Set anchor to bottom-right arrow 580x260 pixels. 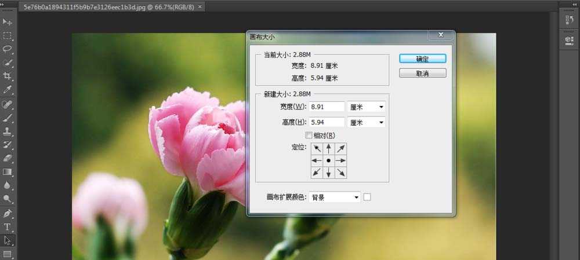click(x=340, y=172)
